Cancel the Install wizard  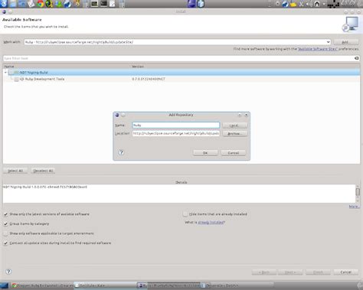(x=346, y=272)
